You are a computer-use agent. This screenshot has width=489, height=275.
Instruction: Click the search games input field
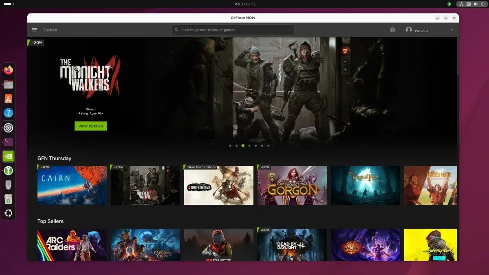(232, 29)
